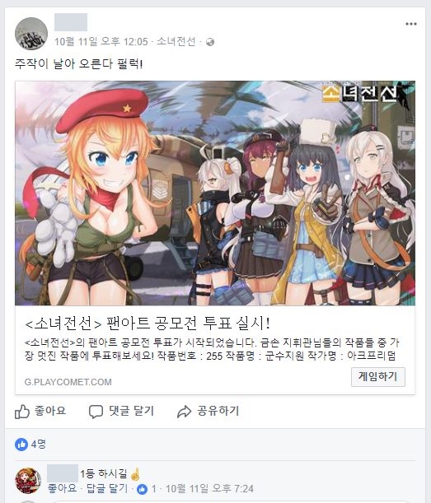This screenshot has width=431, height=503.
Task: Open the post author's round profile picture
Action: click(x=31, y=34)
